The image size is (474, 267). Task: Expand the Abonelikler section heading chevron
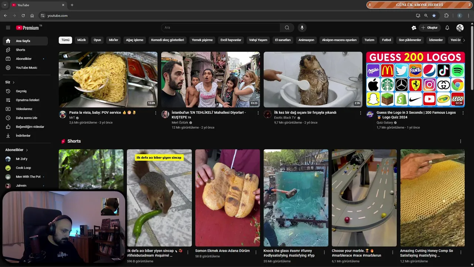27,150
